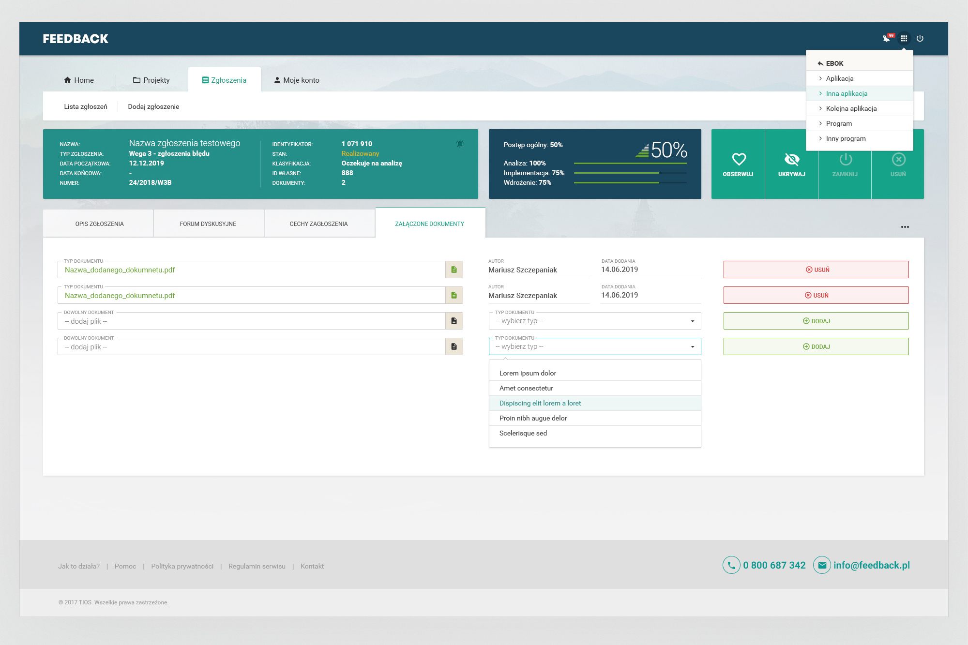This screenshot has width=968, height=645.
Task: Toggle the bell icon in the ticket summary card
Action: tap(460, 144)
